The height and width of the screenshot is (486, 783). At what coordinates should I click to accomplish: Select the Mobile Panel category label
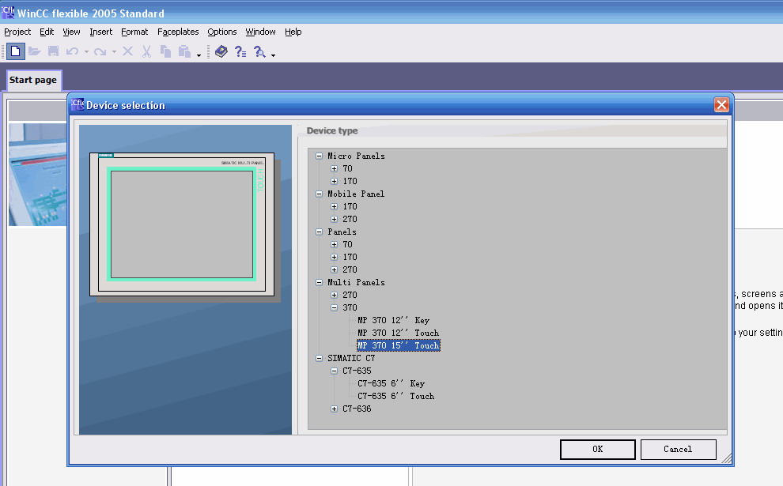click(x=356, y=194)
